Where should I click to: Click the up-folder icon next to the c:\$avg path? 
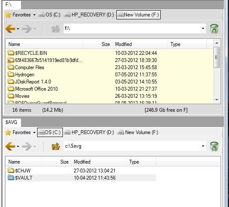[56, 146]
